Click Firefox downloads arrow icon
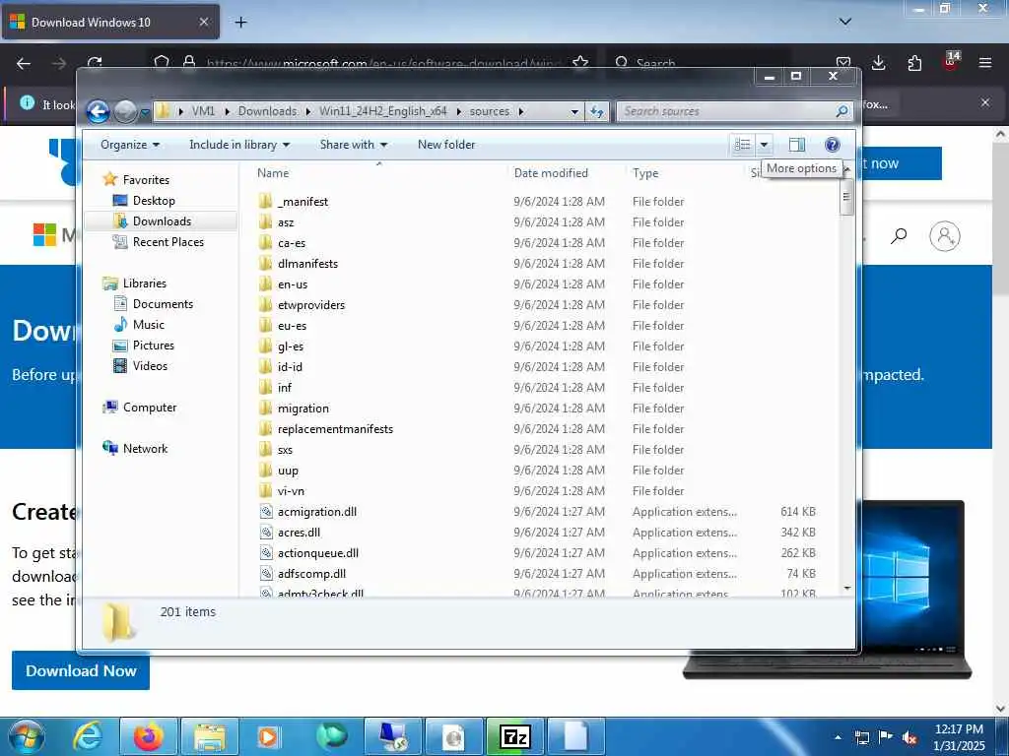 coord(878,63)
